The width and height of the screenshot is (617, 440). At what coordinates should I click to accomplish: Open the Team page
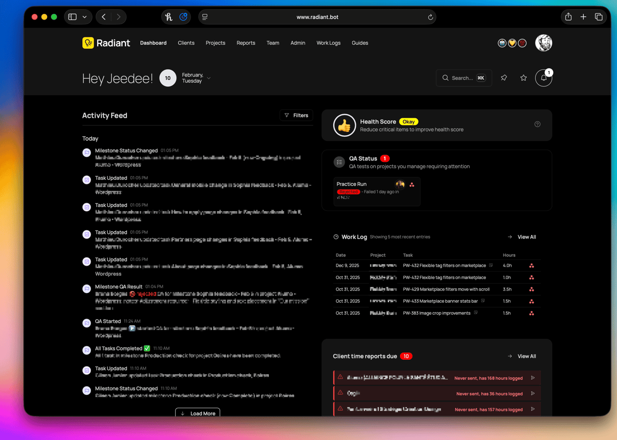click(273, 43)
